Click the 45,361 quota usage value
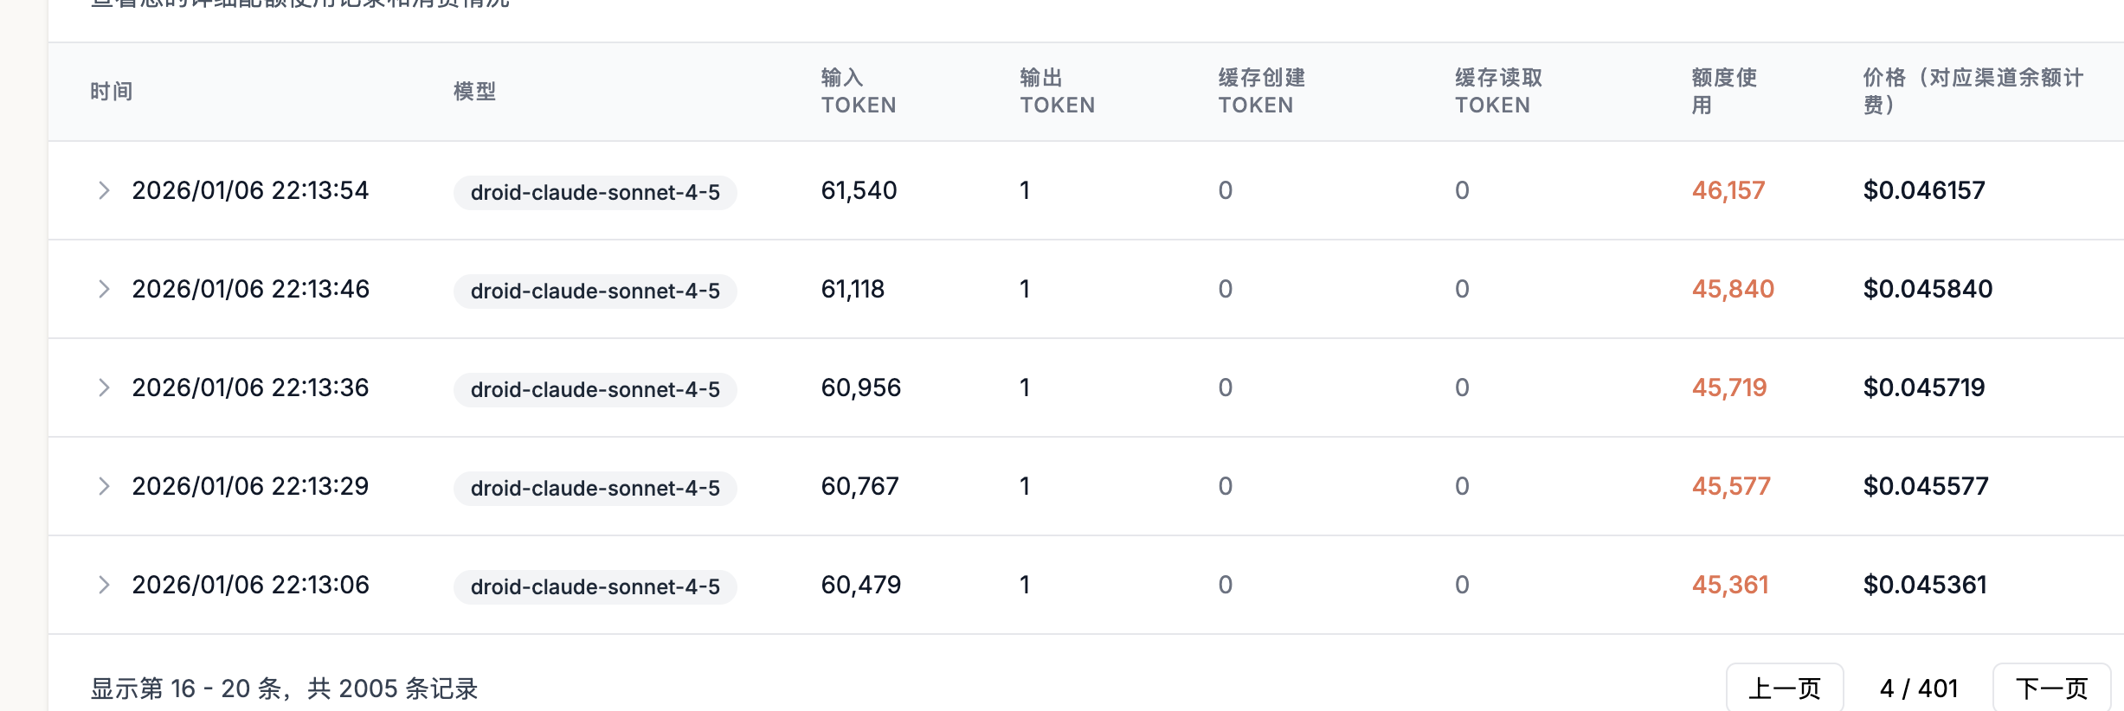 point(1730,585)
